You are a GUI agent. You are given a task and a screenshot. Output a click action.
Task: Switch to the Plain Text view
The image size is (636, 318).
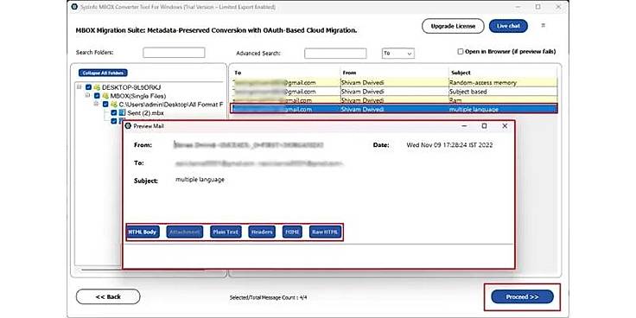(226, 232)
